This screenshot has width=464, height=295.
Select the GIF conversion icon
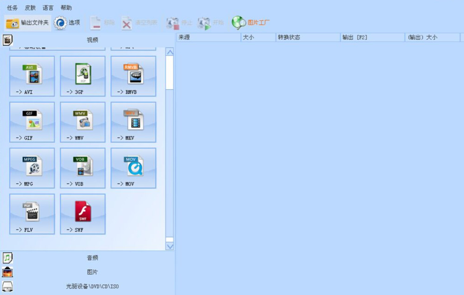pyautogui.click(x=32, y=122)
